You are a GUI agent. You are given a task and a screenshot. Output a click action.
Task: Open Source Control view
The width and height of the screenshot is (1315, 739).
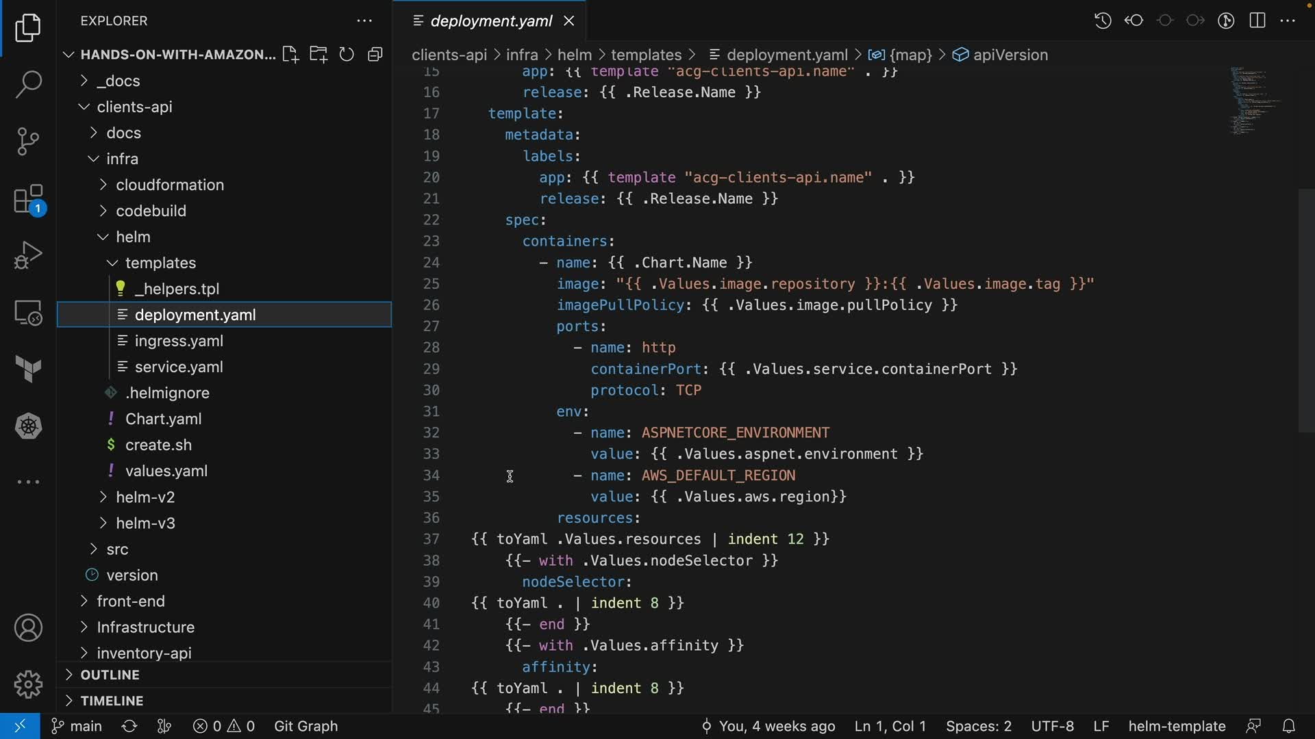pos(28,142)
